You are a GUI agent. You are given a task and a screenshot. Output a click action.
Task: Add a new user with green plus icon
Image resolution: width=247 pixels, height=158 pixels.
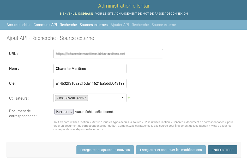(x=129, y=98)
